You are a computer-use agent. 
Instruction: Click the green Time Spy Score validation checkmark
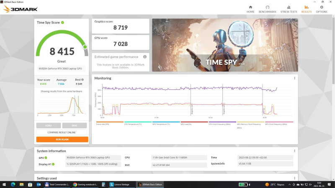click(62, 23)
